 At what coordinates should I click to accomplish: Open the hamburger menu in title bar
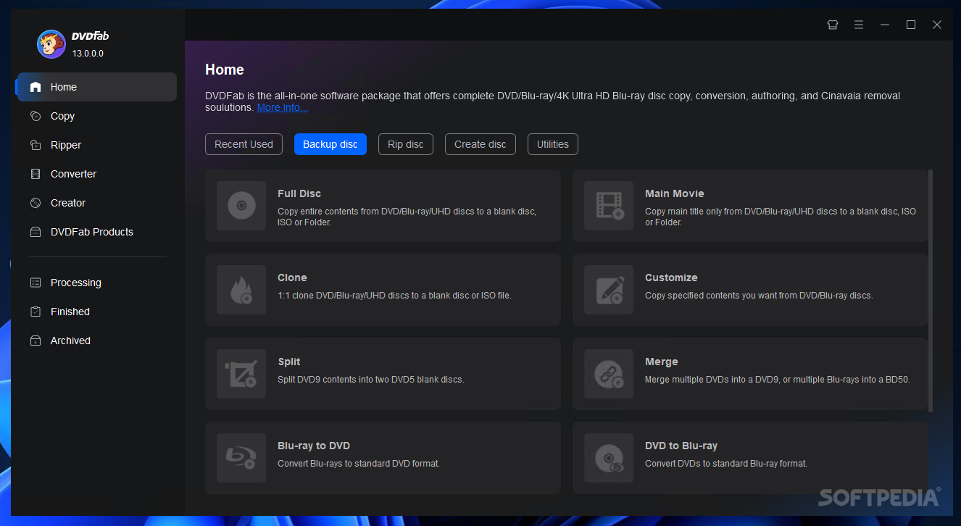coord(859,25)
